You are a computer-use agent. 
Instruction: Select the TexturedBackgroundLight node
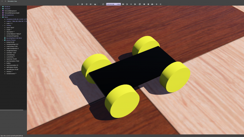click(13, 13)
